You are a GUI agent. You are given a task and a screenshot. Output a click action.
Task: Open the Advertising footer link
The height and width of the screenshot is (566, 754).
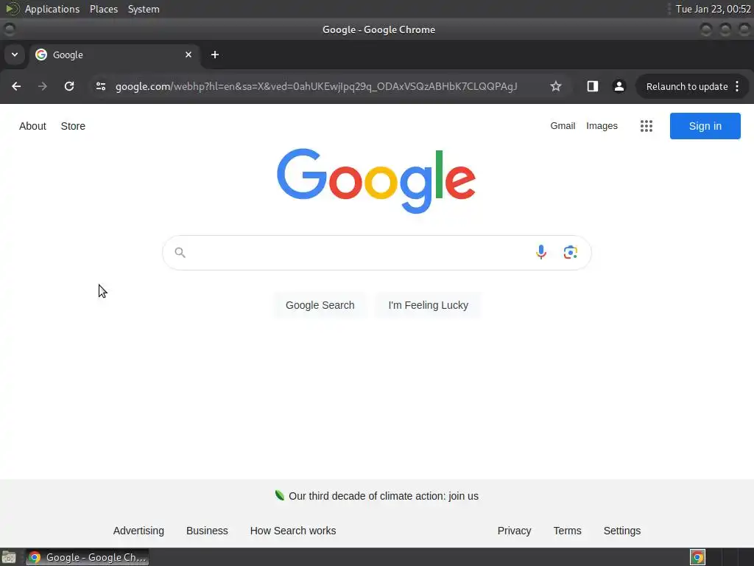138,531
